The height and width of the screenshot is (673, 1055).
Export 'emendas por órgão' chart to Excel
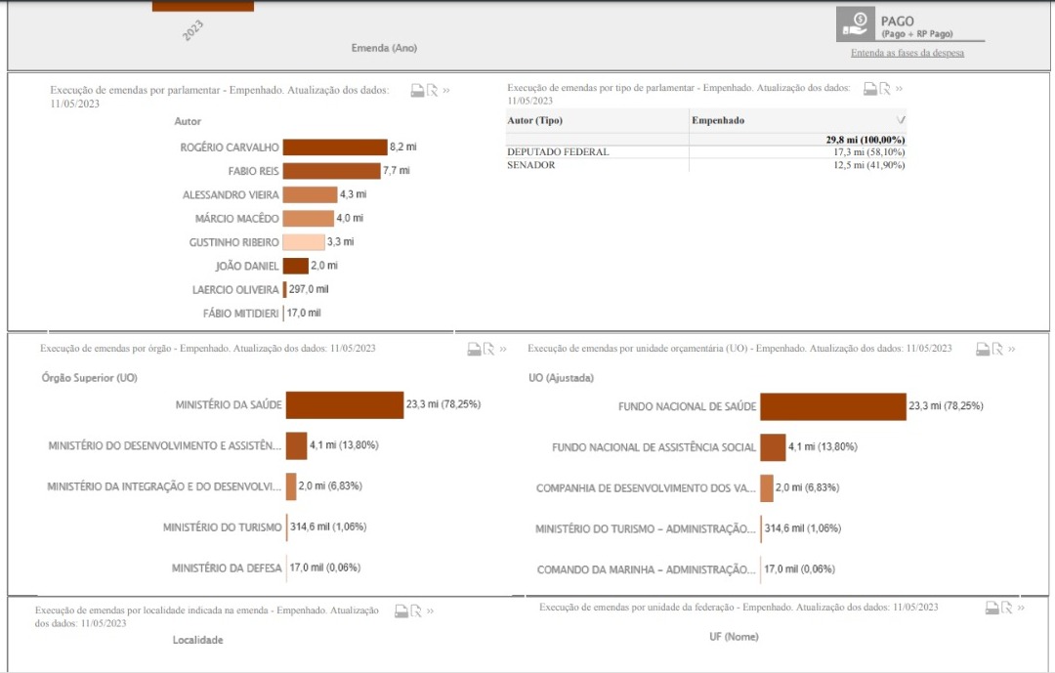(x=487, y=349)
